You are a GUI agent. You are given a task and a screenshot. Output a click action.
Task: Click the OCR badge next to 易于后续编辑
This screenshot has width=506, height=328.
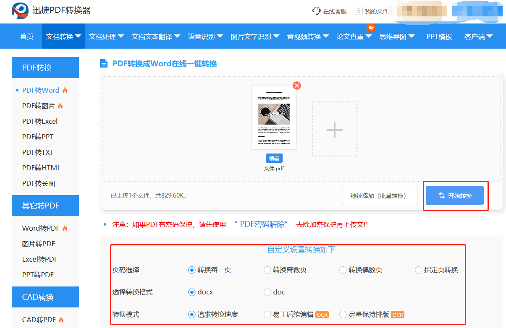click(322, 315)
